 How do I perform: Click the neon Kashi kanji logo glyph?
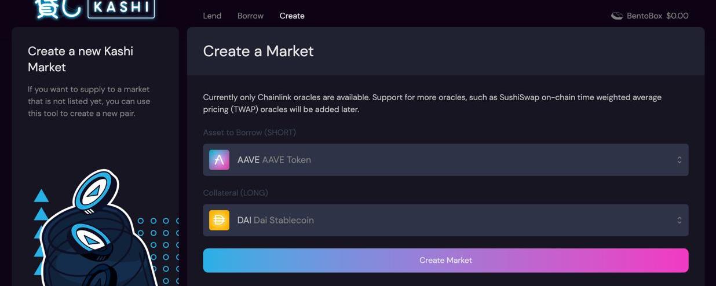click(57, 9)
